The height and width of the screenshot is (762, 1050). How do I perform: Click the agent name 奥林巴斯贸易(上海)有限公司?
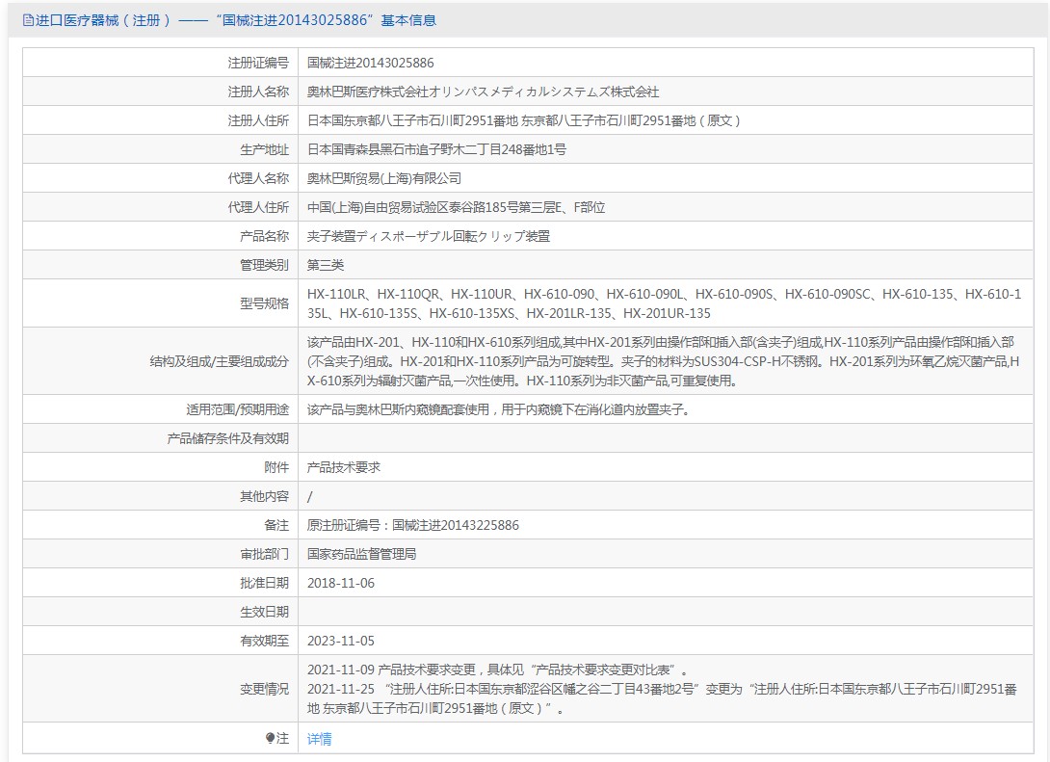(383, 178)
